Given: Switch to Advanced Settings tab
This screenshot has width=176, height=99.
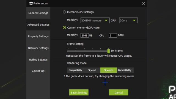Looking at the screenshot, I should [x=38, y=24].
